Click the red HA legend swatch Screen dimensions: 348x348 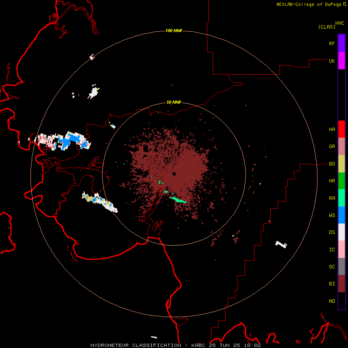(x=341, y=129)
